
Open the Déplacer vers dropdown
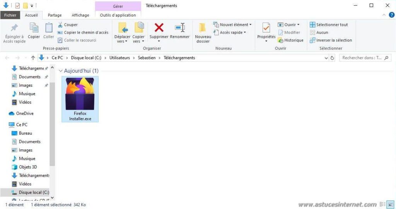[122, 39]
